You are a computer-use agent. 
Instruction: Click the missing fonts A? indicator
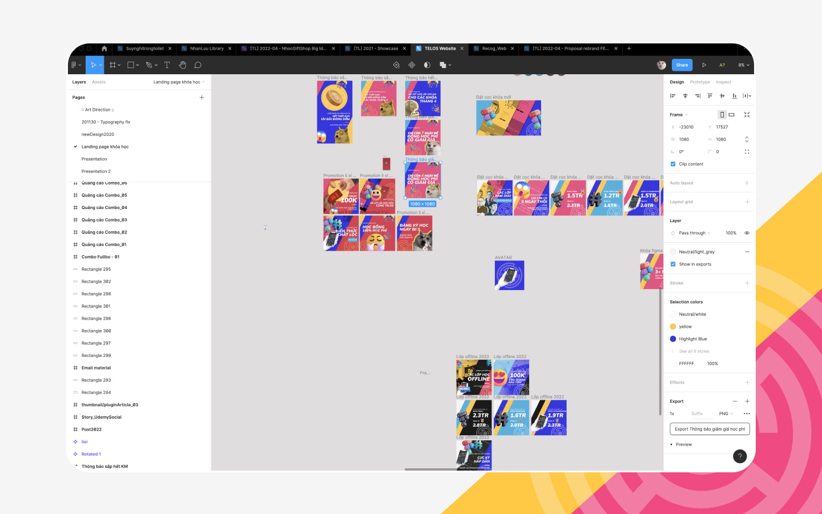coord(722,65)
